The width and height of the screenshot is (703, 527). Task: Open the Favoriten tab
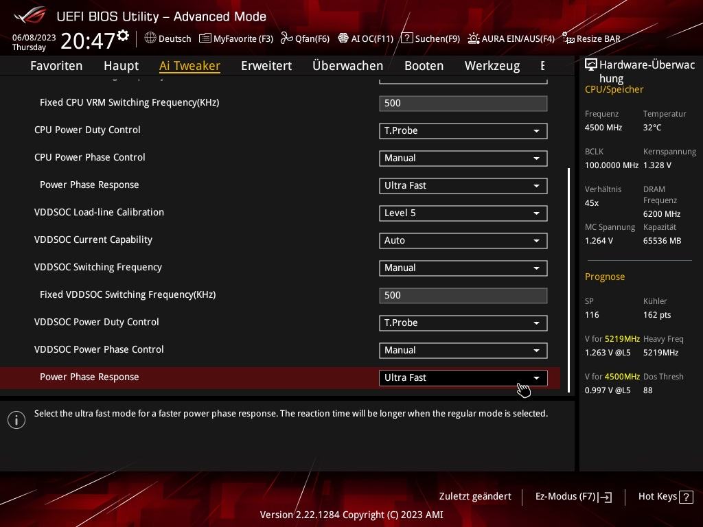pos(56,66)
